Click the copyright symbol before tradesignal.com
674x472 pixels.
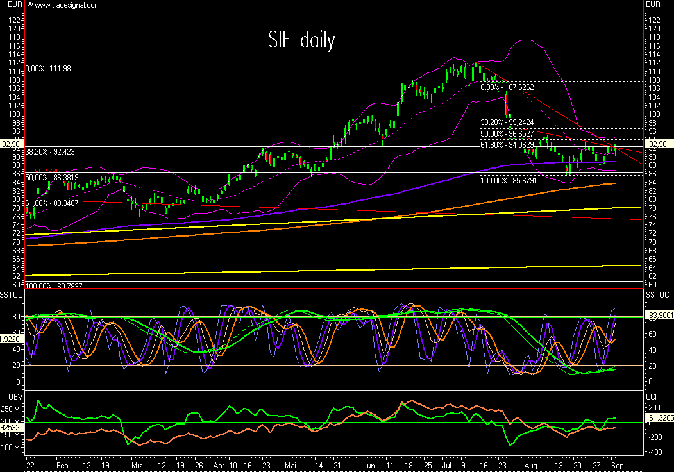(x=31, y=5)
